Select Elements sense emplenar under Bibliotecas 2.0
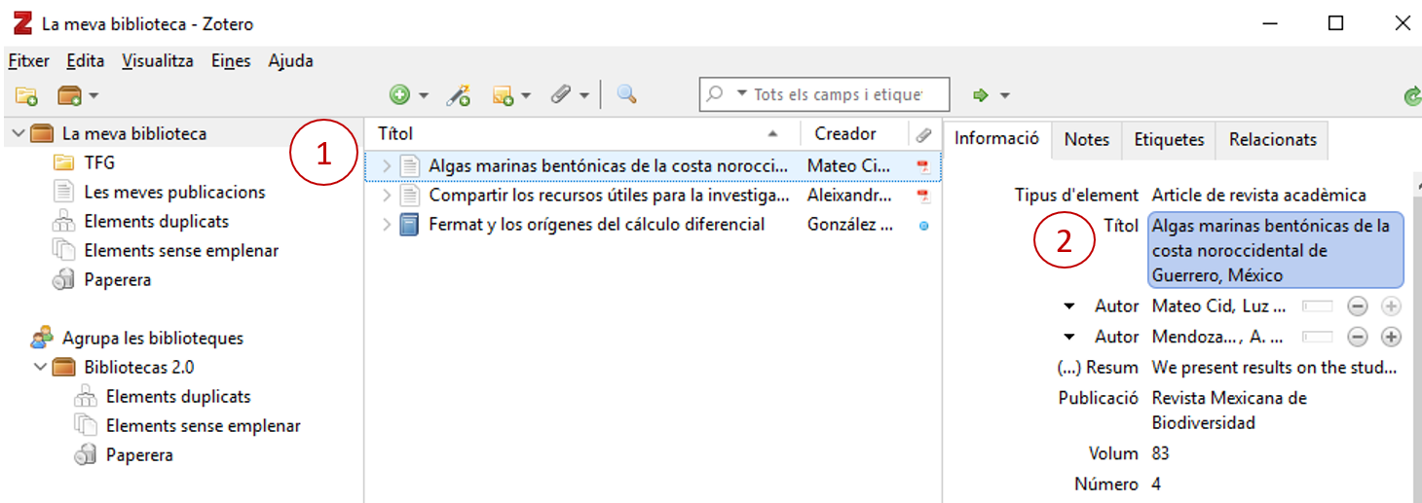The width and height of the screenshot is (1422, 503). [x=203, y=425]
